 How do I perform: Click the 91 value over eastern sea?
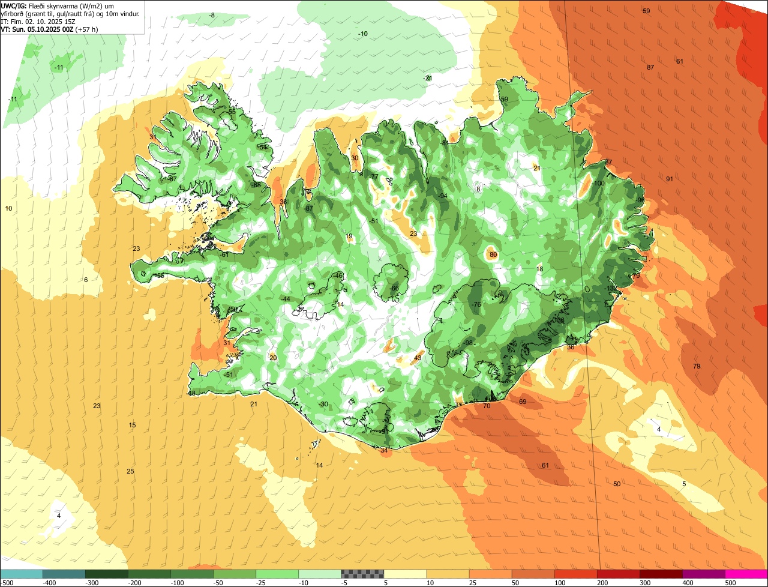point(670,179)
